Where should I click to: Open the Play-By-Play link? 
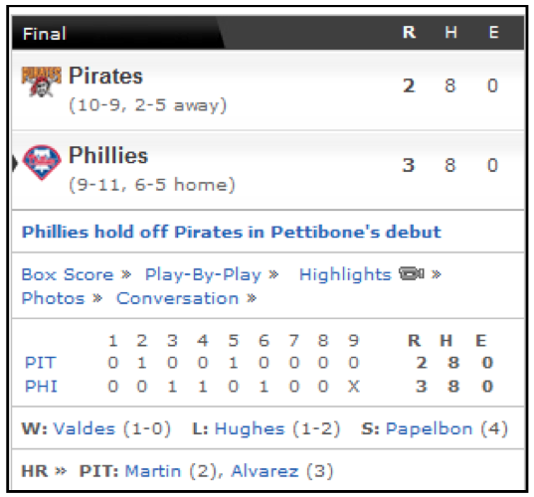point(203,274)
